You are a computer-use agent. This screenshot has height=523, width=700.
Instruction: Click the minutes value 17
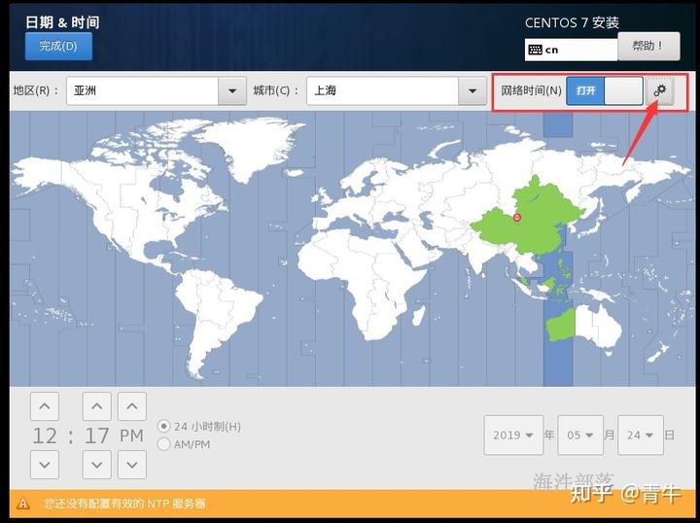click(97, 436)
